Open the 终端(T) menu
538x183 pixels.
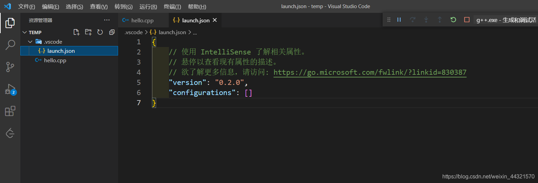pyautogui.click(x=172, y=6)
